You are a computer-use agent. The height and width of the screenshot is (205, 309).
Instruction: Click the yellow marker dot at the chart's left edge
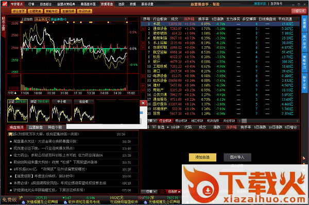pyautogui.click(x=22, y=23)
